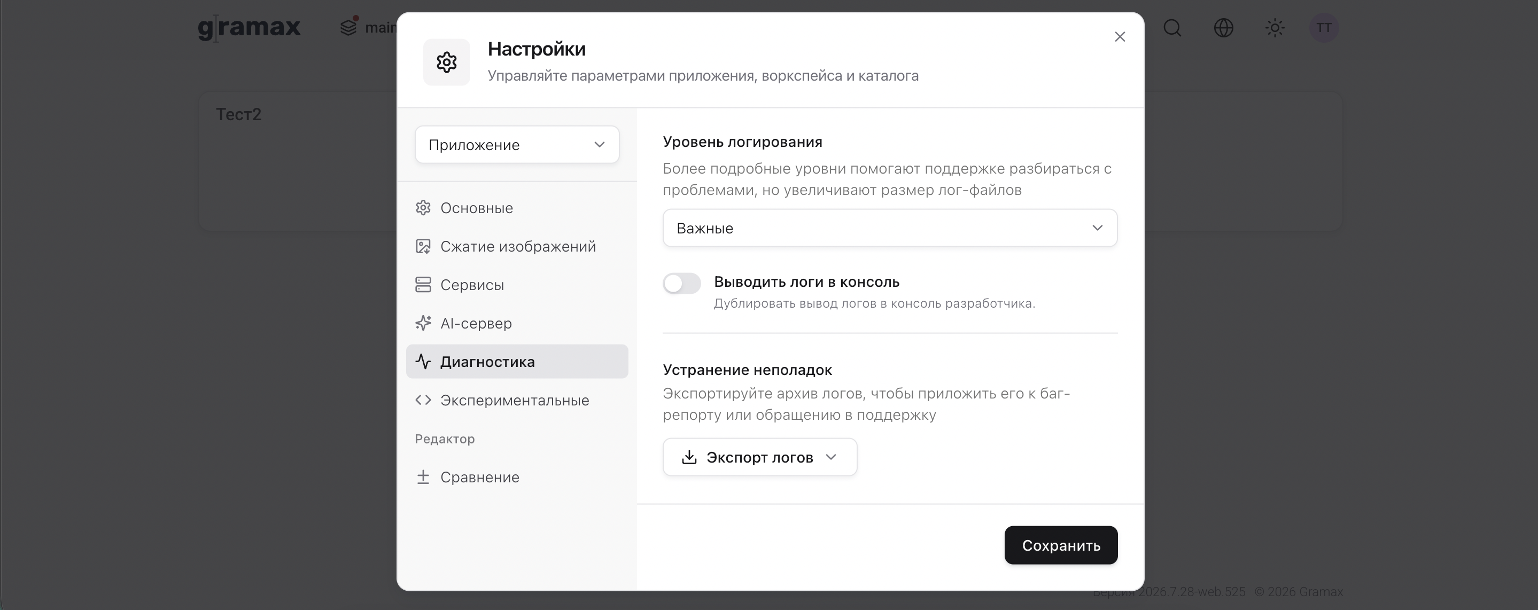Viewport: 1538px width, 610px height.
Task: Select the Диагностика section
Action: (517, 361)
